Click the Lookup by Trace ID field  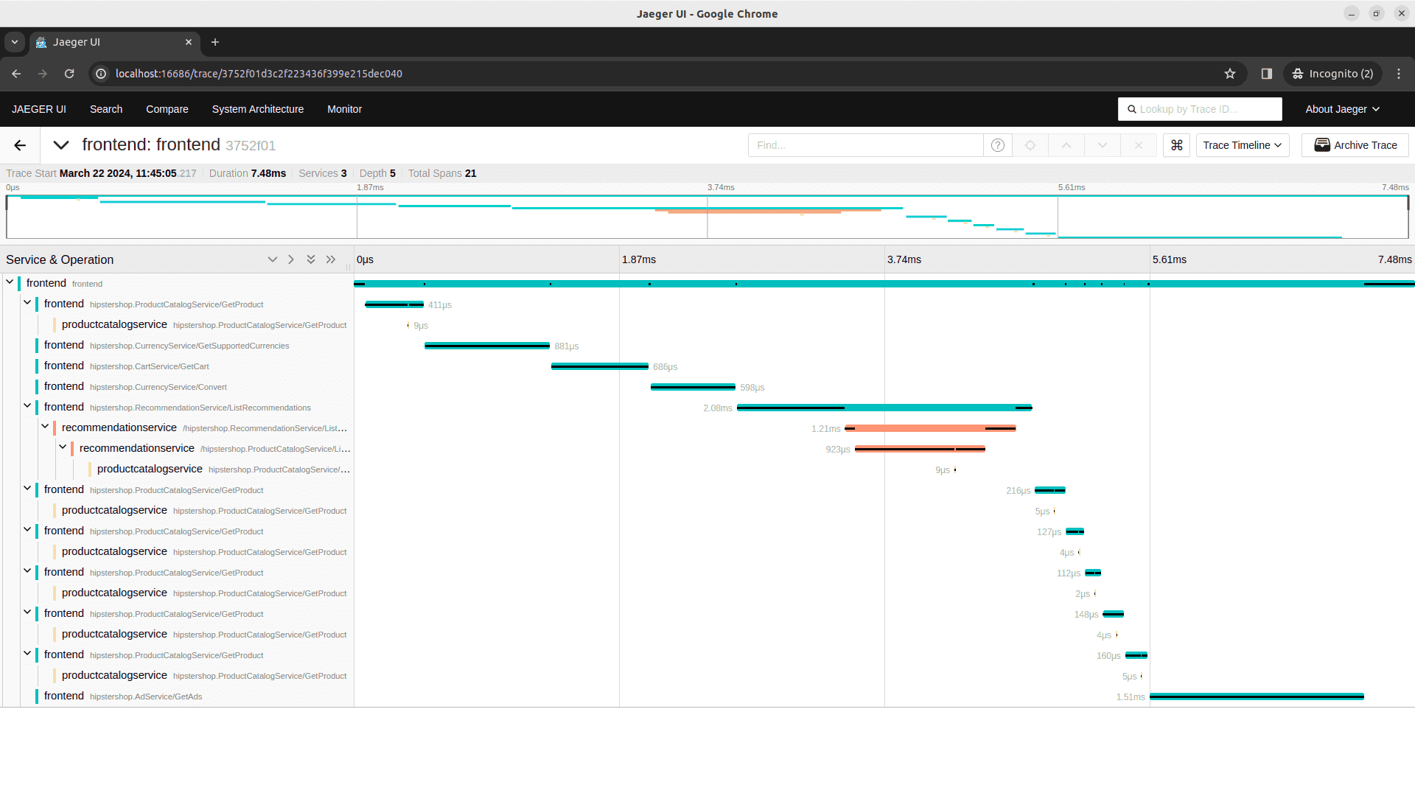tap(1200, 108)
